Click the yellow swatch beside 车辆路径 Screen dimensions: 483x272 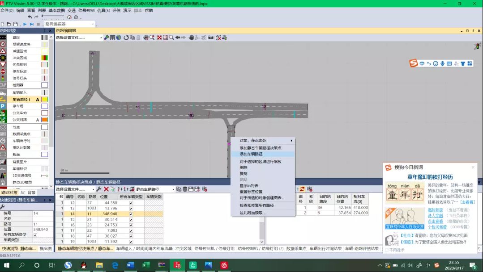coord(45,99)
